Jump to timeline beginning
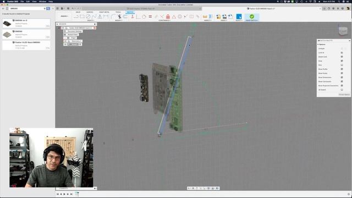The image size is (352, 198). pyautogui.click(x=58, y=194)
